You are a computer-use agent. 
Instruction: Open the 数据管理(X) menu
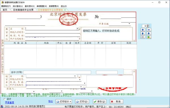point(54,6)
